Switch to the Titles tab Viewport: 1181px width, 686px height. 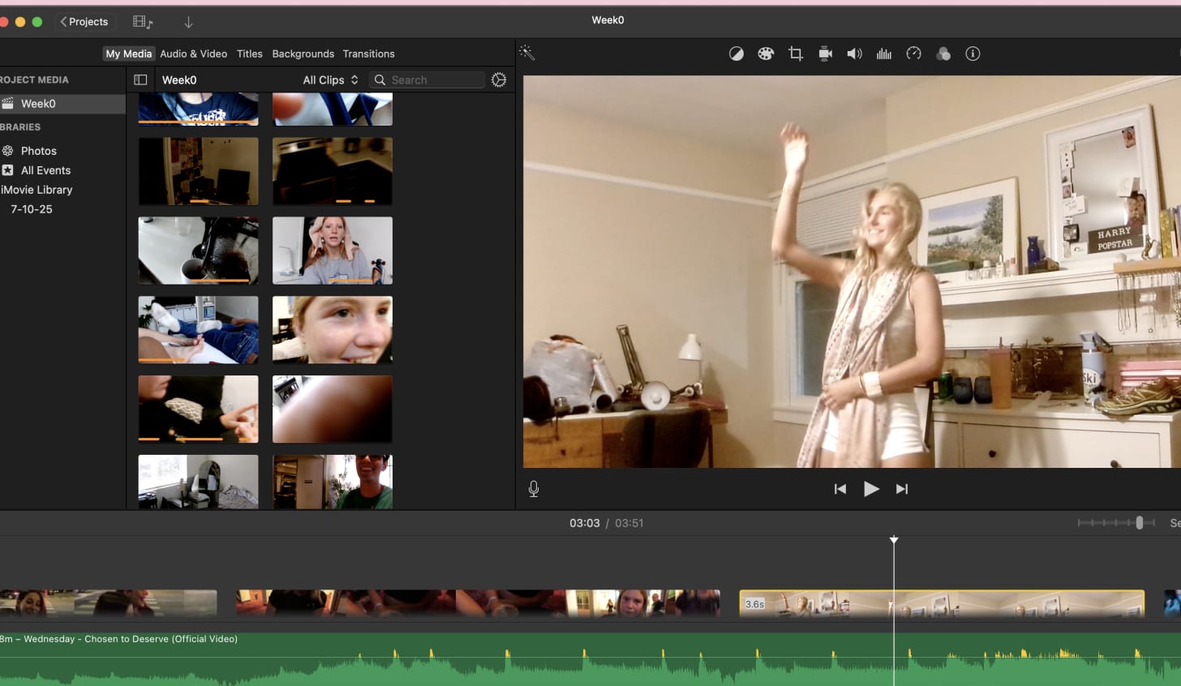point(249,54)
